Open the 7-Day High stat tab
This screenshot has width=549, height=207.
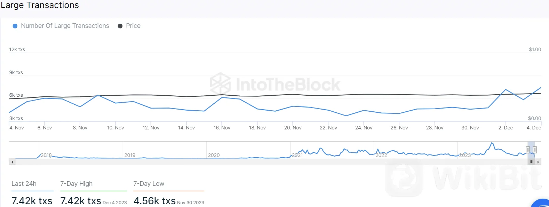click(x=77, y=184)
